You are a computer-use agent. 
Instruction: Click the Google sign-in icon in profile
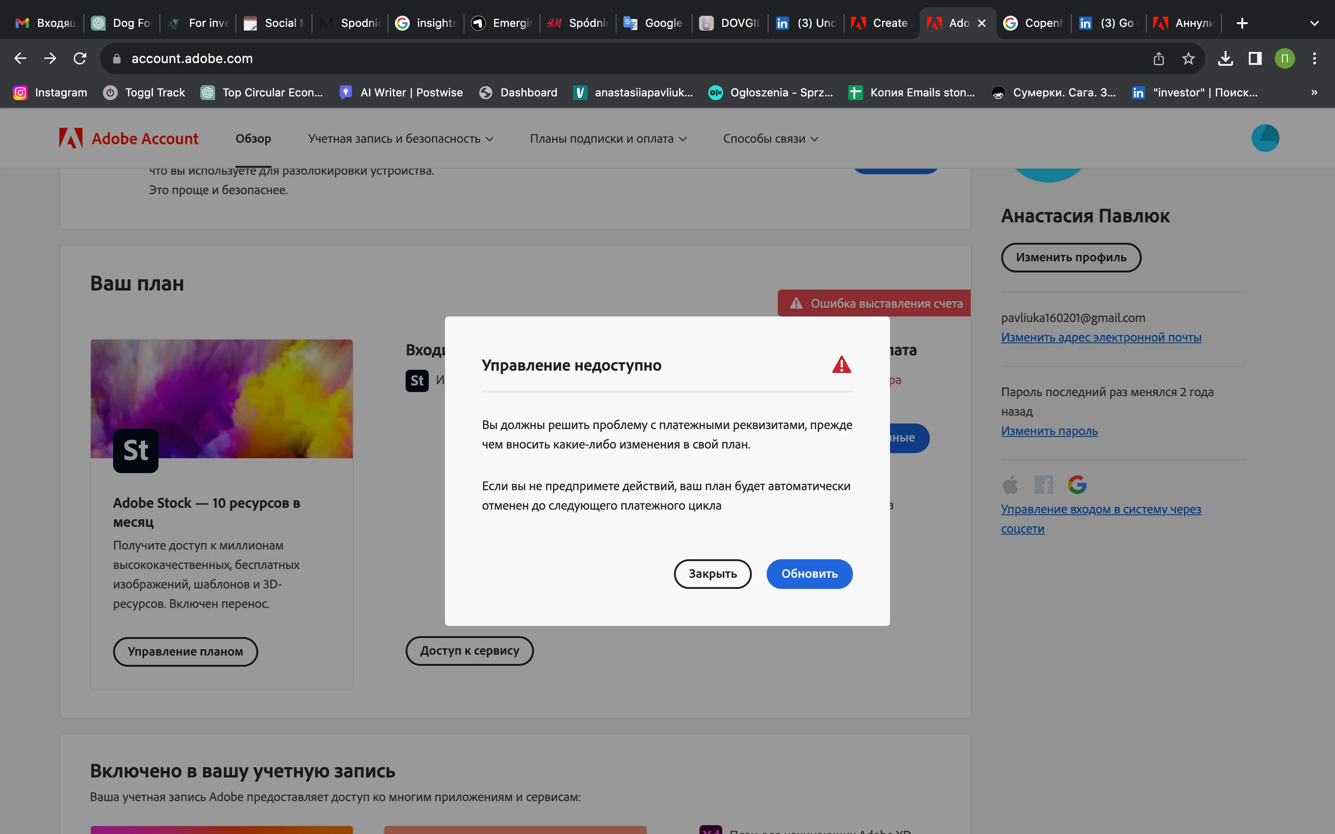pos(1077,485)
